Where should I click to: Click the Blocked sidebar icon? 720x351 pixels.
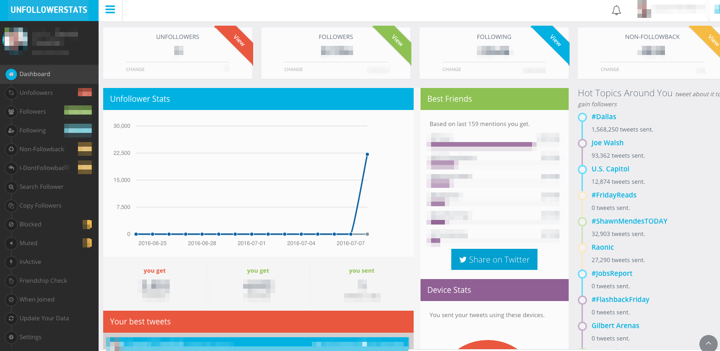[11, 225]
